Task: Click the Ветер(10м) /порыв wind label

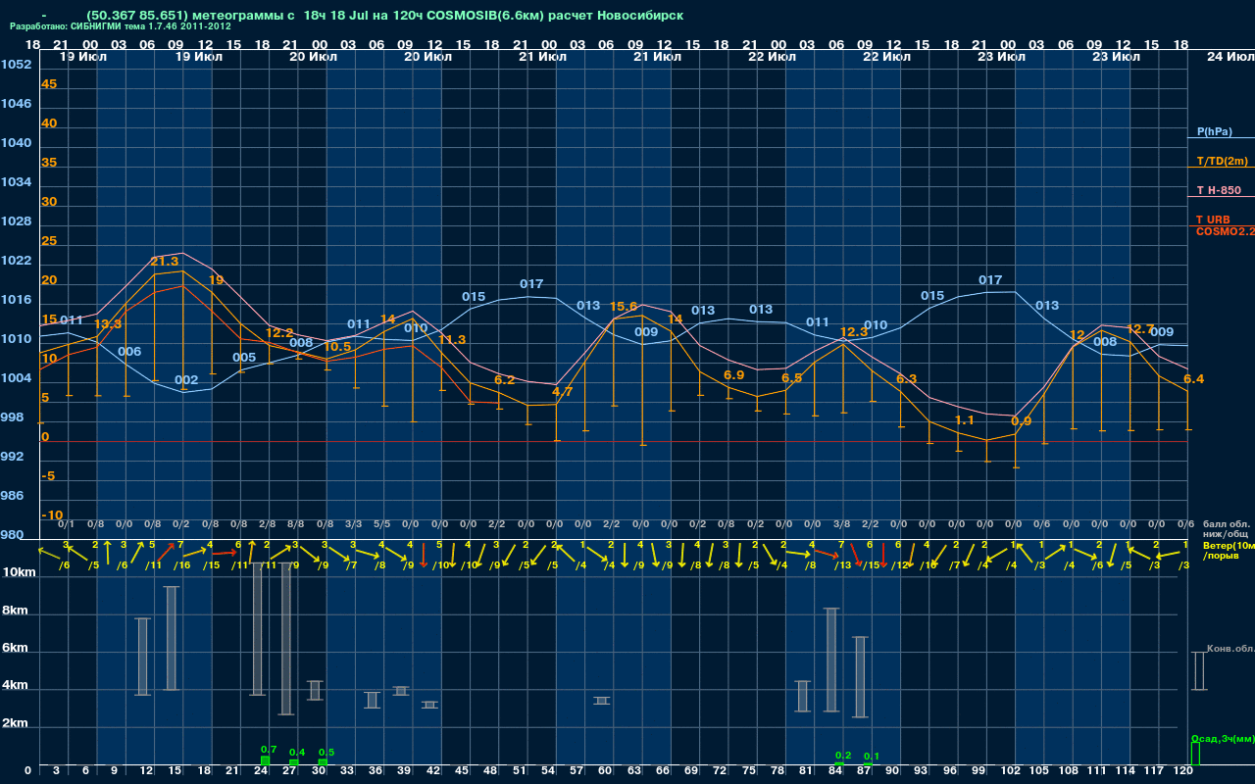Action: click(x=1229, y=550)
